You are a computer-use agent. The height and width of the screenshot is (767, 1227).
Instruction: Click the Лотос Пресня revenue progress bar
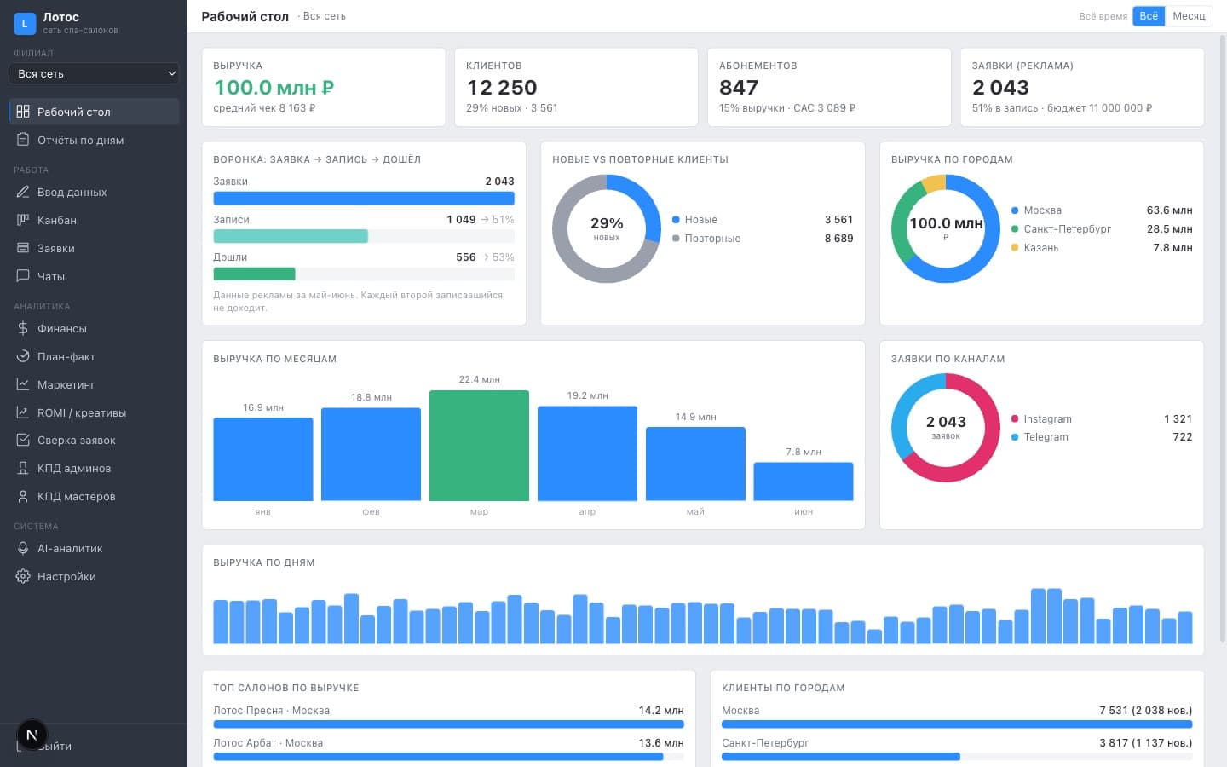[x=448, y=724]
